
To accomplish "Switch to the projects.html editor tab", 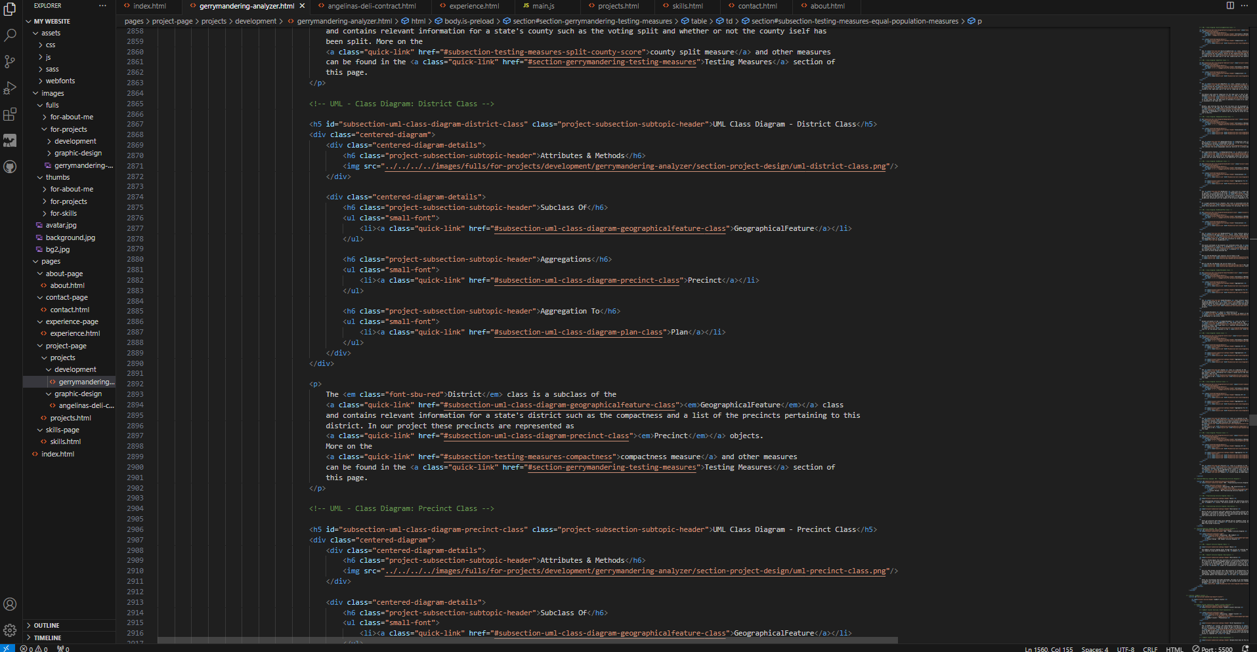I will point(618,6).
